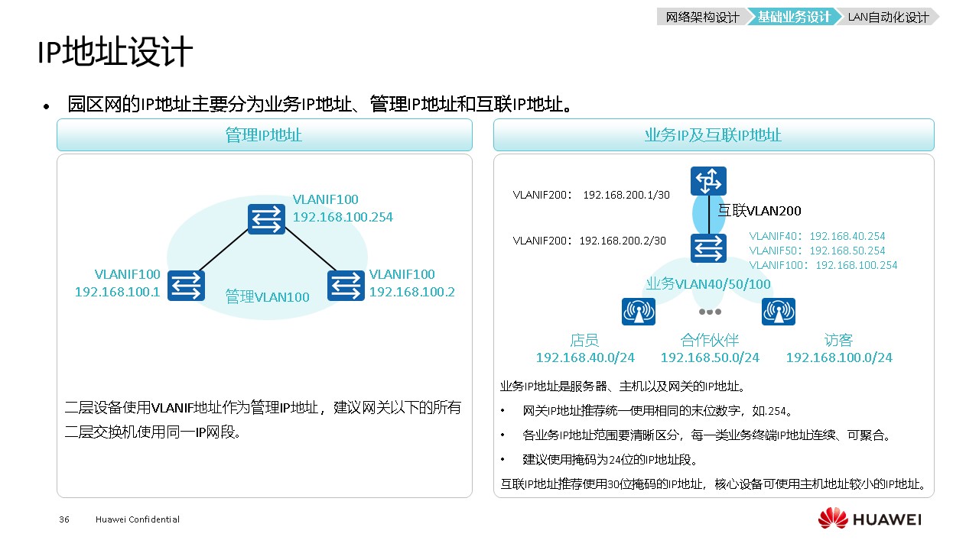Open the 网络架构设计 breadcrumb tab
This screenshot has height=550, width=979.
[702, 17]
